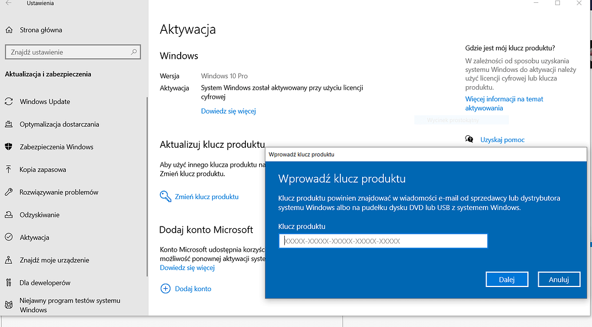Click the Dodaj konto link

[193, 289]
